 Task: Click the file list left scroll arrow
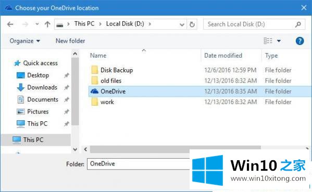(85, 149)
